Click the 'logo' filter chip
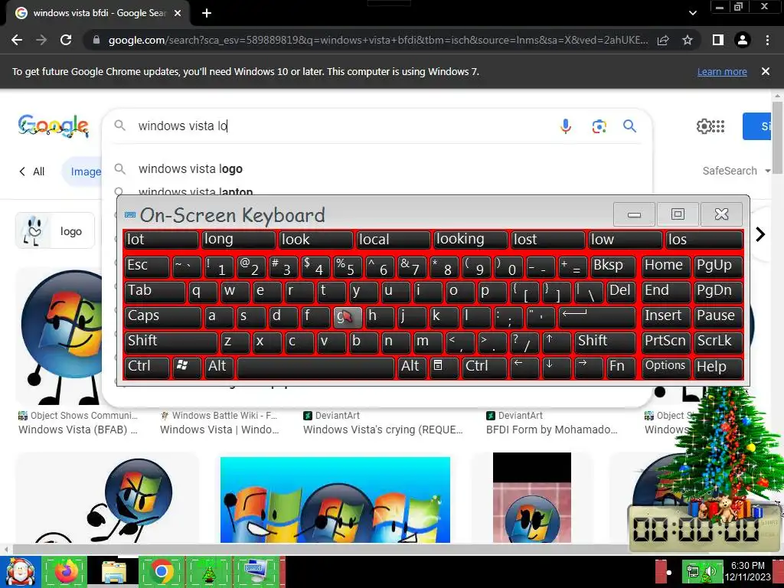The height and width of the screenshot is (588, 784). (x=55, y=231)
